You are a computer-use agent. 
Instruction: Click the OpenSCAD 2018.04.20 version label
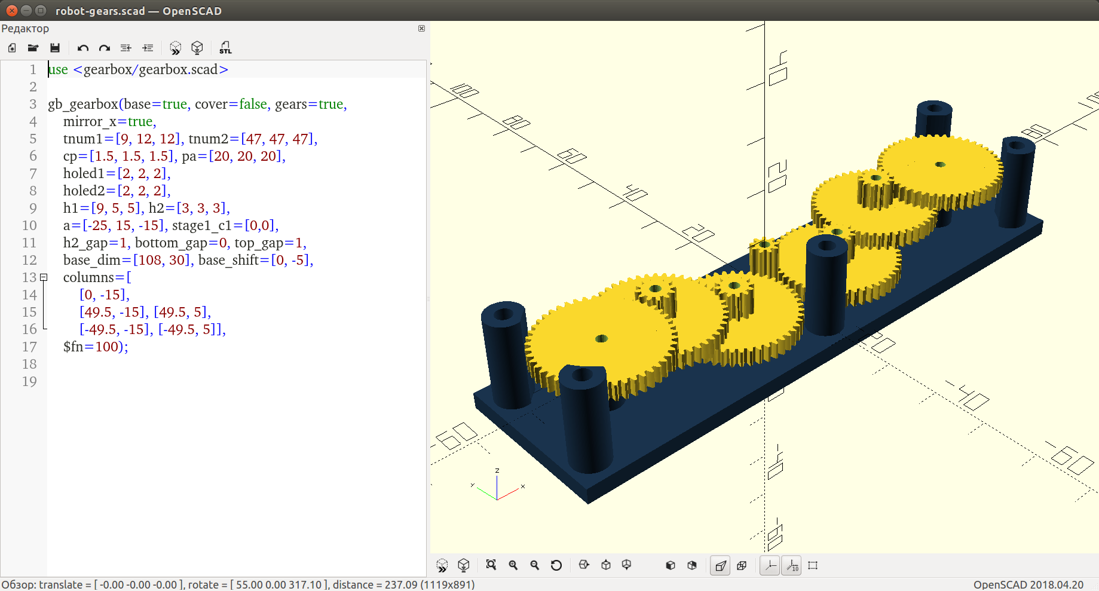1028,584
